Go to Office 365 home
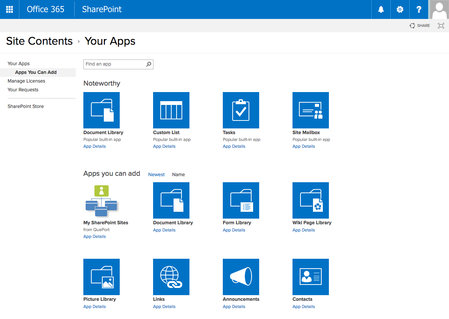The height and width of the screenshot is (319, 449). point(45,9)
